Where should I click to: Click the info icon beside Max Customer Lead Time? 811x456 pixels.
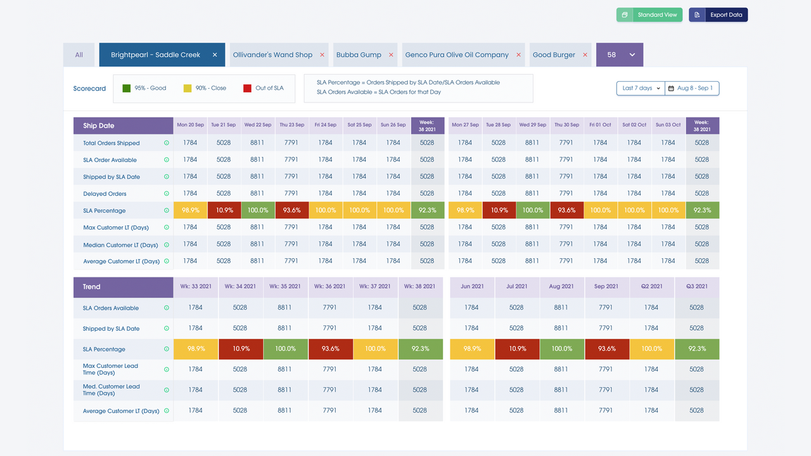[x=166, y=369]
